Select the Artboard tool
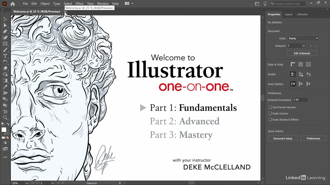 coord(5,112)
